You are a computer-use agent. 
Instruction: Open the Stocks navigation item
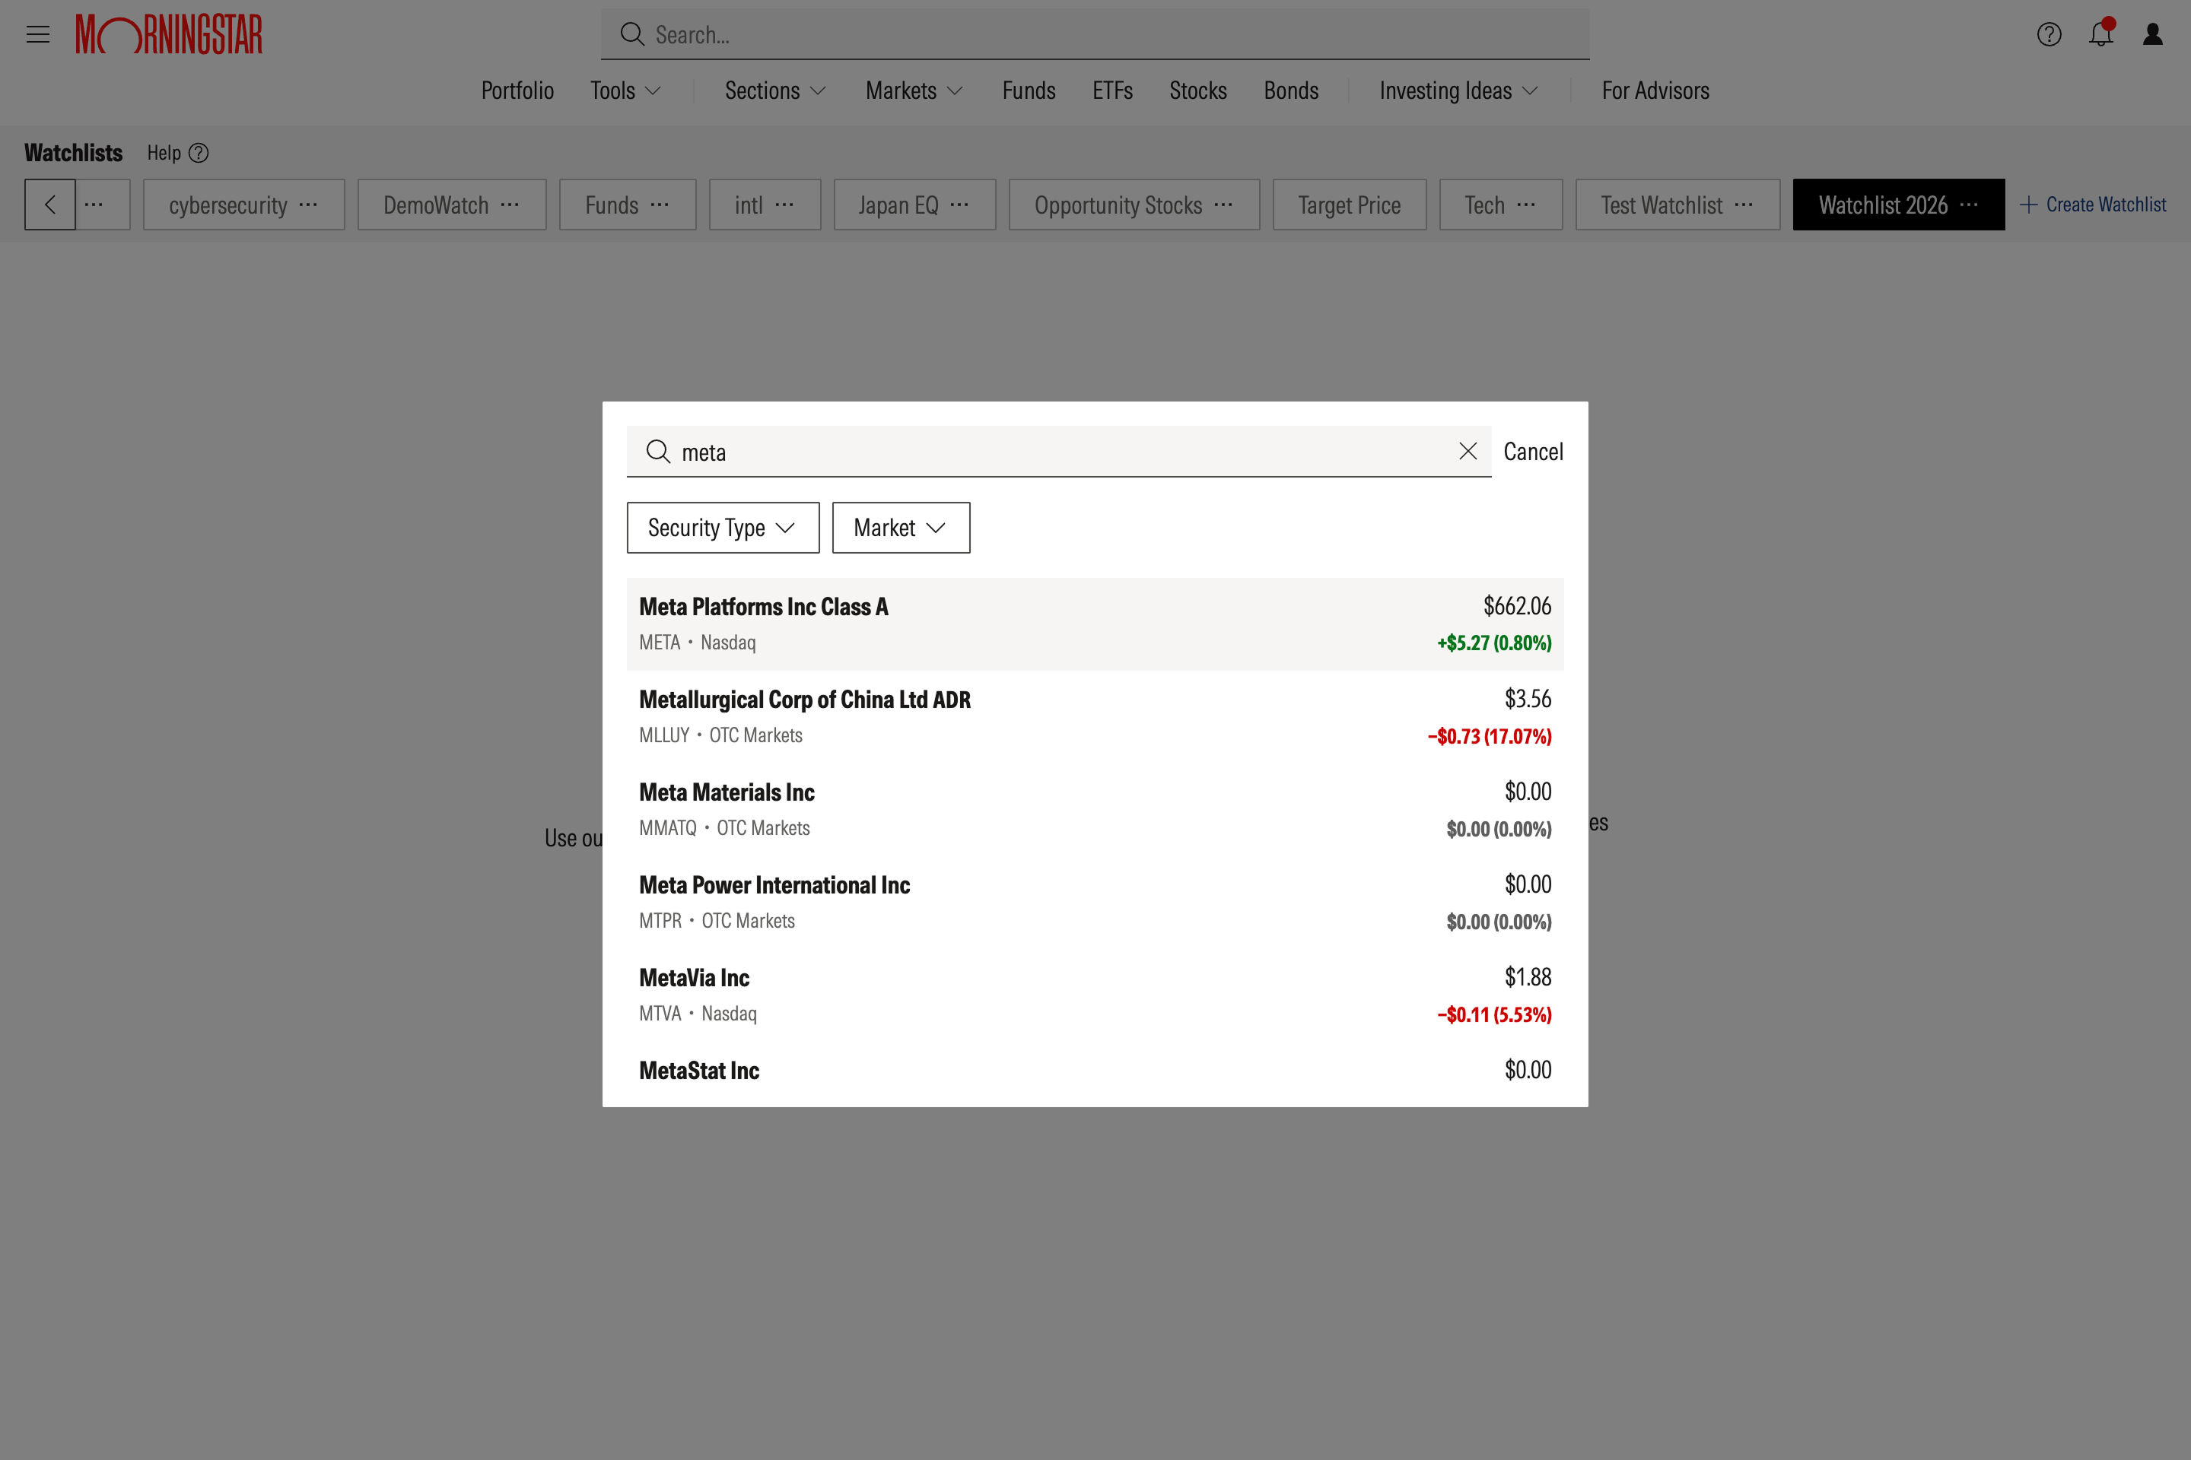(1198, 90)
